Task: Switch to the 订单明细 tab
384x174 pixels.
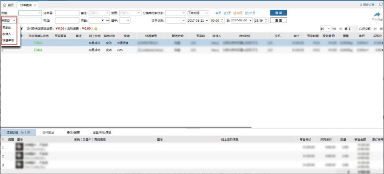Action: click(x=18, y=132)
